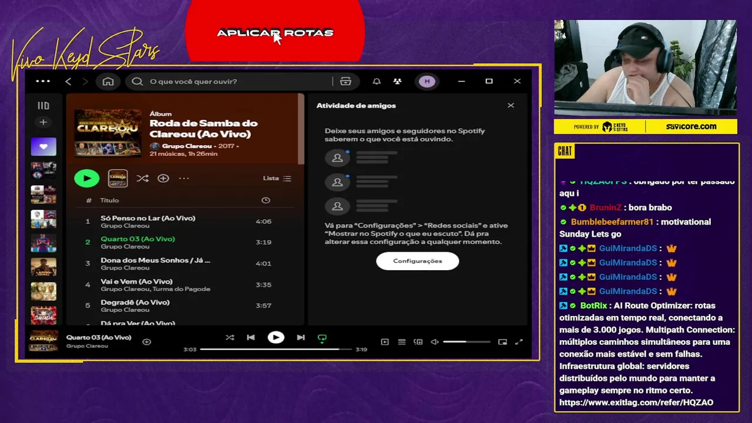Toggle the album shuffle icon next to play
Image resolution: width=752 pixels, height=423 pixels.
point(142,178)
